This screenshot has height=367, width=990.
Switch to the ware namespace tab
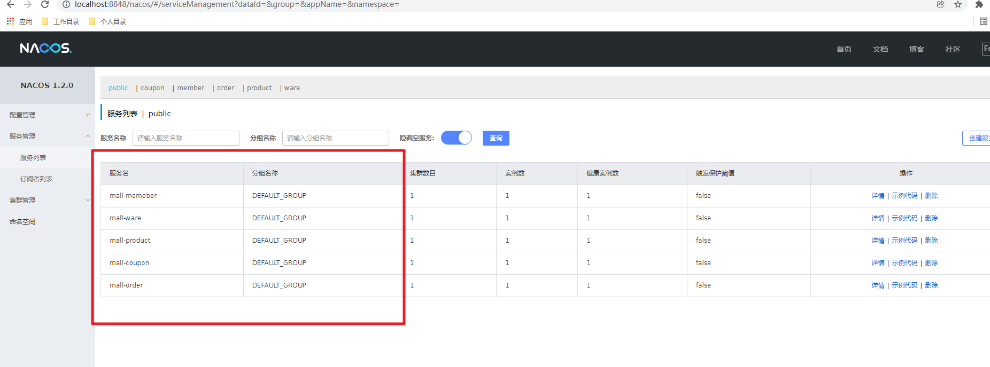292,88
